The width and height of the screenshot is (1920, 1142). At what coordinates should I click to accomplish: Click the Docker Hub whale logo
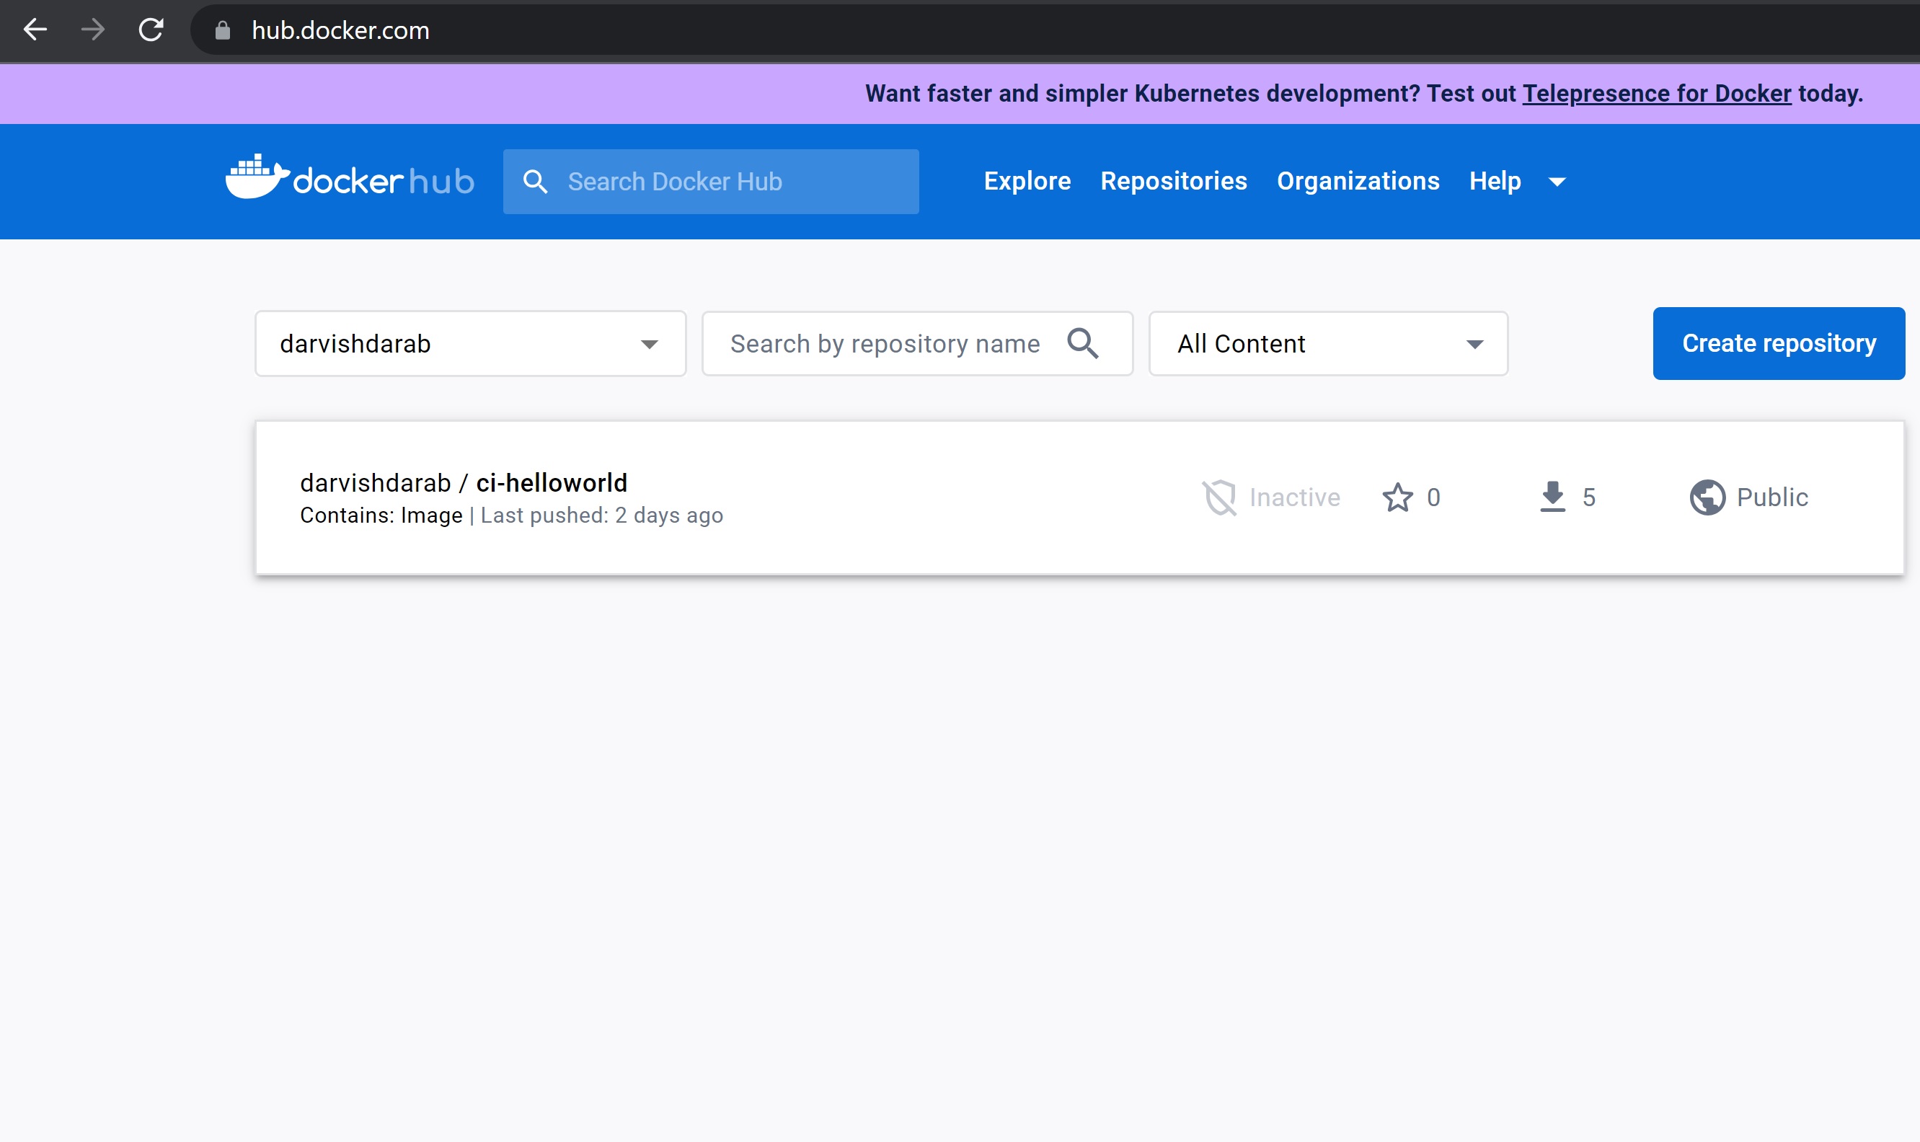(x=257, y=177)
